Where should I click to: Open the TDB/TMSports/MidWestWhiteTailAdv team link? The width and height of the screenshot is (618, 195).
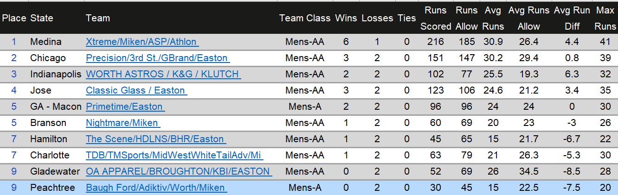tap(174, 155)
